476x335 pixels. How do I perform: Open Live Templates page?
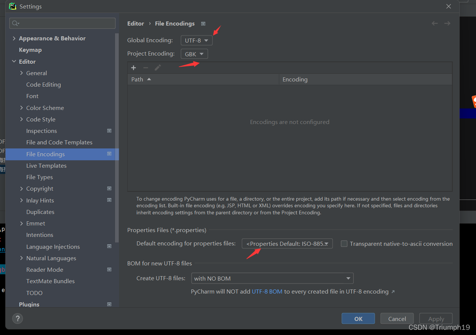(46, 165)
